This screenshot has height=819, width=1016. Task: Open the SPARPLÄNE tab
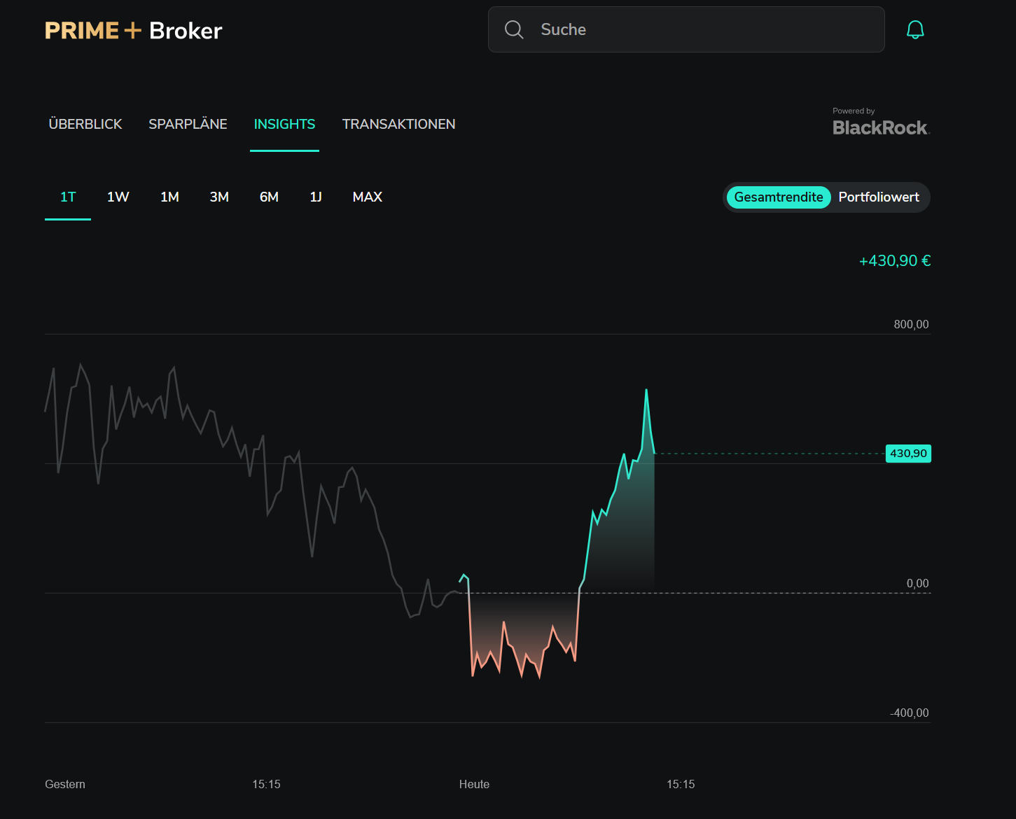point(188,124)
